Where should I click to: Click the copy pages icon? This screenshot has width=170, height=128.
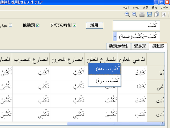click(156, 14)
